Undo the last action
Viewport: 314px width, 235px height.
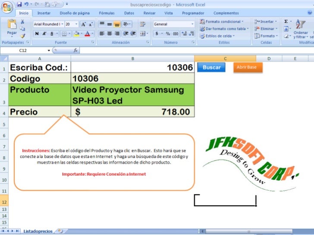pos(26,4)
